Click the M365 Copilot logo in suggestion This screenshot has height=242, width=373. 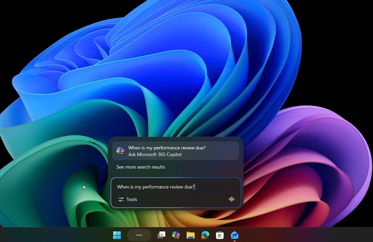pyautogui.click(x=120, y=151)
